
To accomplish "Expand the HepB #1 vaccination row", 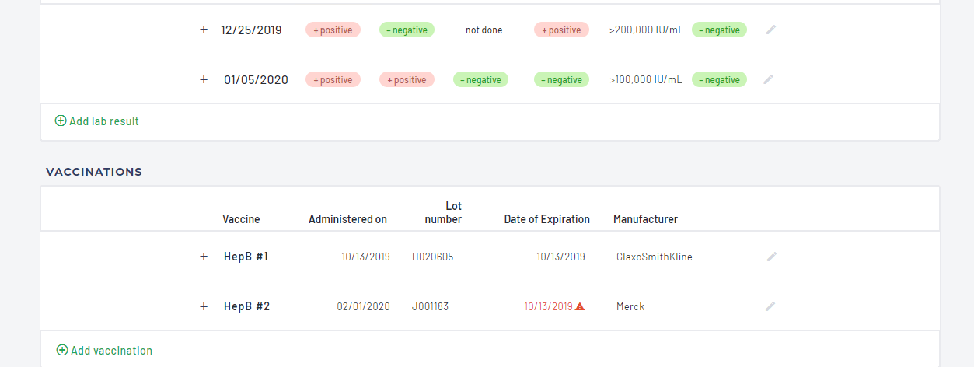I will click(x=204, y=257).
